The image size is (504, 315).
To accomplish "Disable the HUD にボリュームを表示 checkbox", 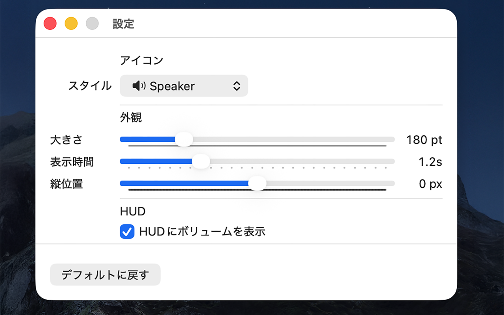I will click(127, 232).
